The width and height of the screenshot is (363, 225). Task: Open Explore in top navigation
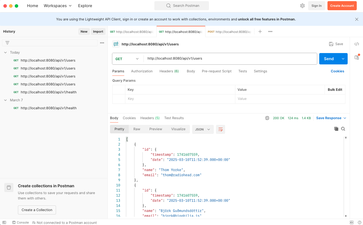coord(85,6)
